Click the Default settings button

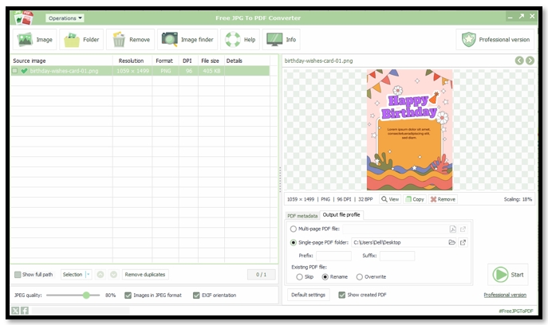tap(308, 295)
